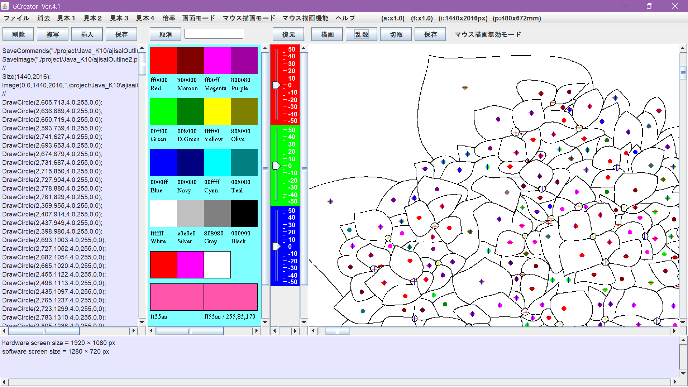Click the green channel slider handle

pos(276,166)
